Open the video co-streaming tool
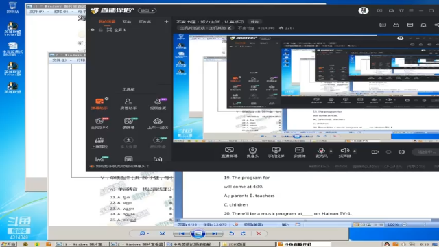The width and height of the screenshot is (439, 247). tap(158, 104)
